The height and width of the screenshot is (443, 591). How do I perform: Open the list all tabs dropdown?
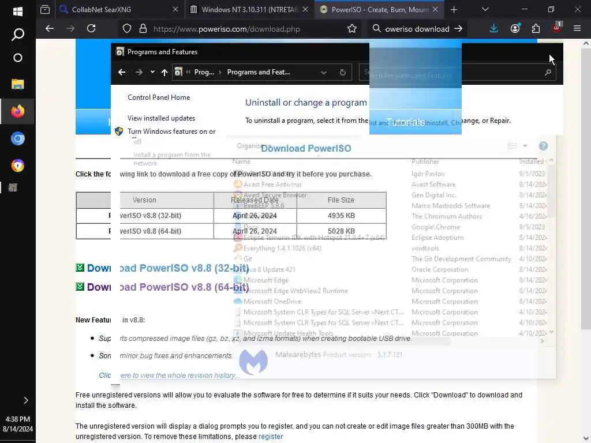click(485, 9)
